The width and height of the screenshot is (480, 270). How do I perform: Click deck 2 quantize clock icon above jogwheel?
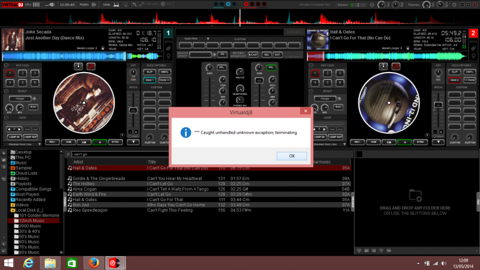pos(383,66)
